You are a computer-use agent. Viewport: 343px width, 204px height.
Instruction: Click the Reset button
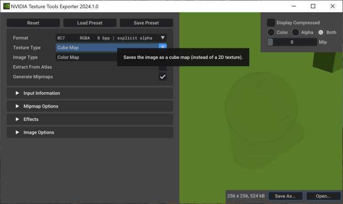(x=33, y=23)
